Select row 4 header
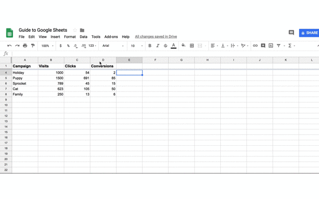Image resolution: width=319 pixels, height=199 pixels. (6, 73)
